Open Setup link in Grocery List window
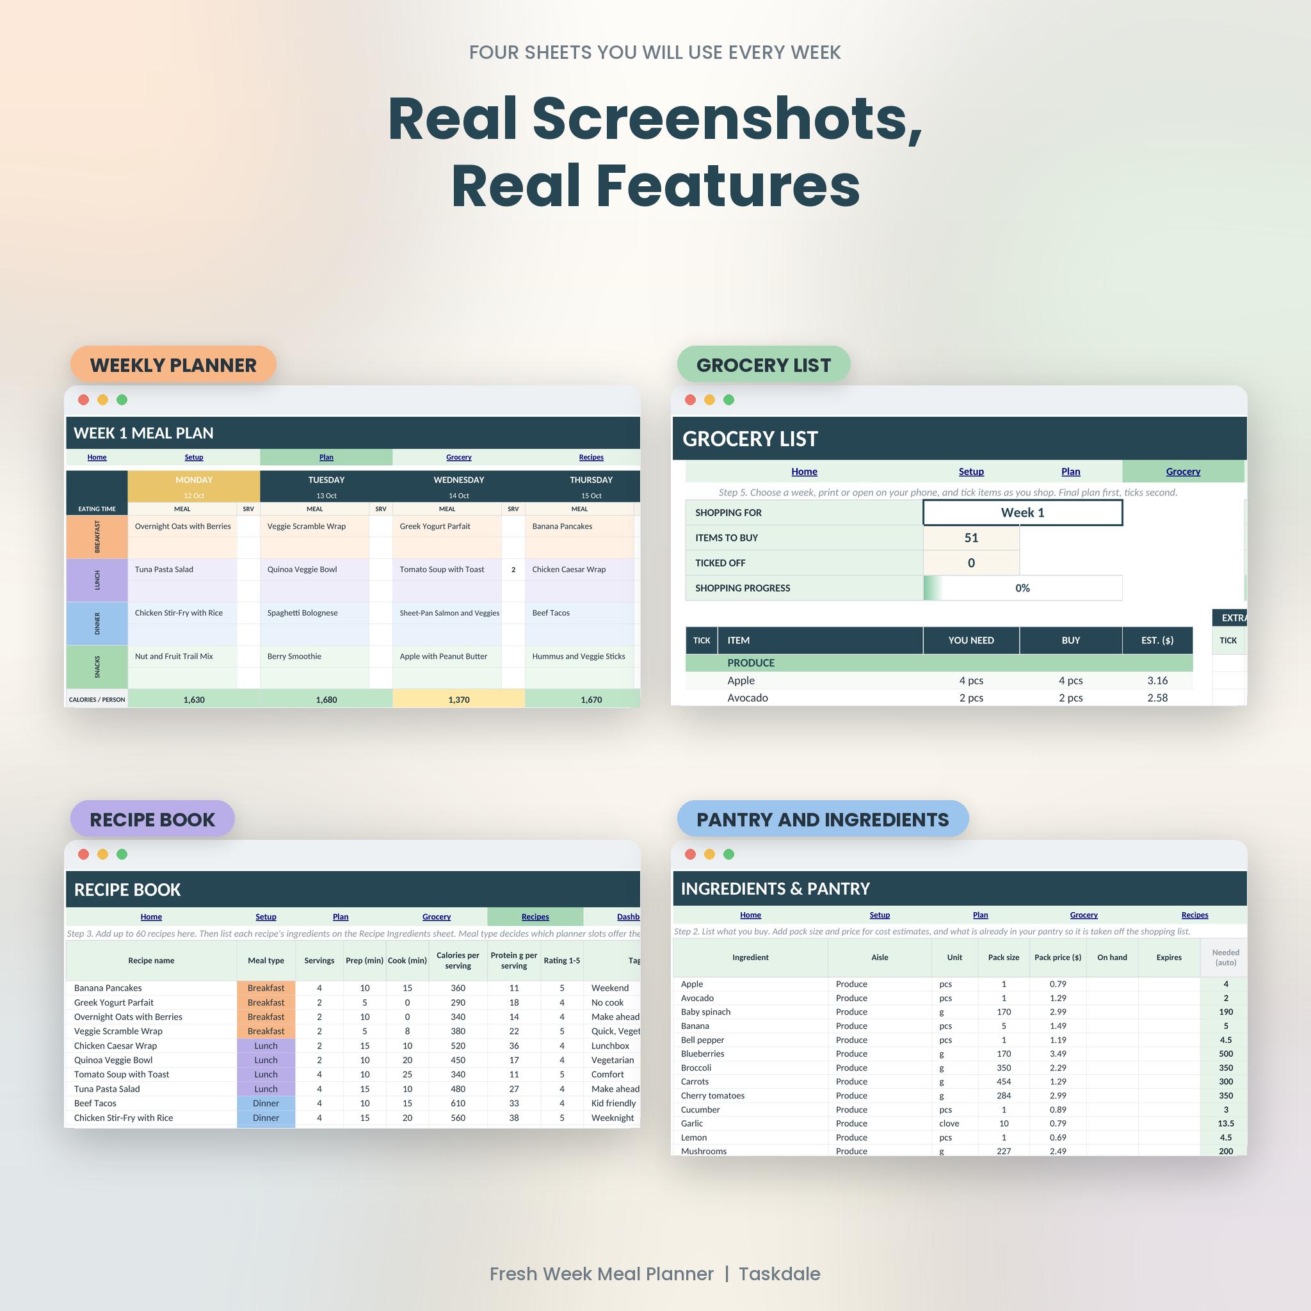Image resolution: width=1311 pixels, height=1311 pixels. [971, 472]
